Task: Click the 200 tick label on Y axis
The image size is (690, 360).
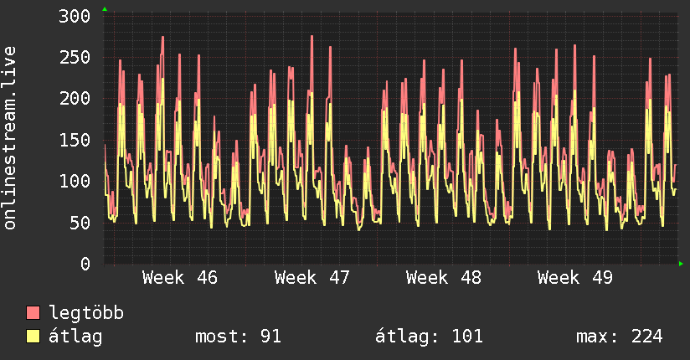Action: click(75, 99)
